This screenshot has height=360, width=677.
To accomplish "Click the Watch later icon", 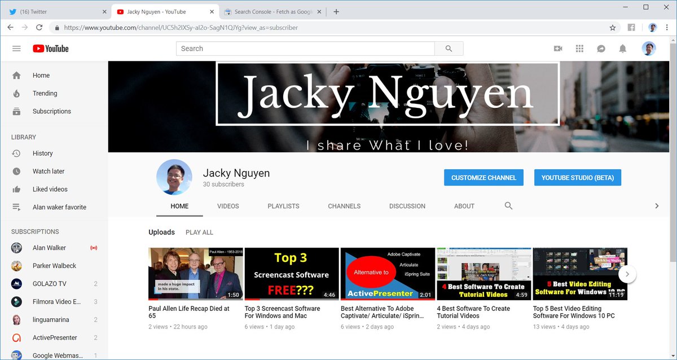I will [16, 171].
